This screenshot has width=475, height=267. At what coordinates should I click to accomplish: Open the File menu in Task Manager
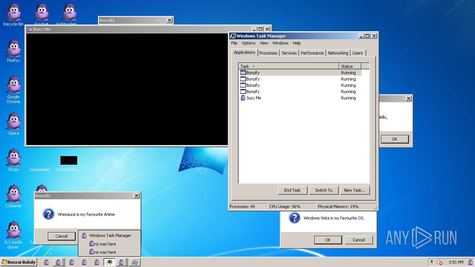pos(234,43)
